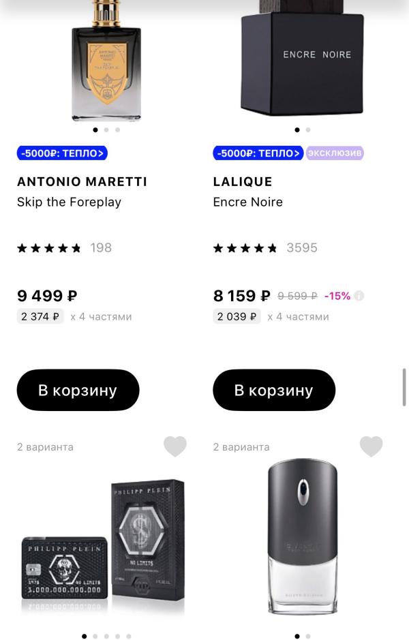Viewport: 409px width, 640px height.
Task: Tap heart icon on Givenchy bottle card
Action: pos(371,446)
